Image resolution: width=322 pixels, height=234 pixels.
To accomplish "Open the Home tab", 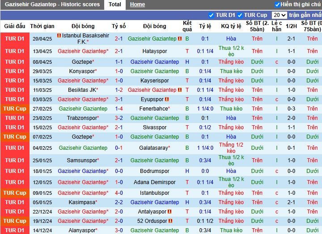I will coord(137,4).
